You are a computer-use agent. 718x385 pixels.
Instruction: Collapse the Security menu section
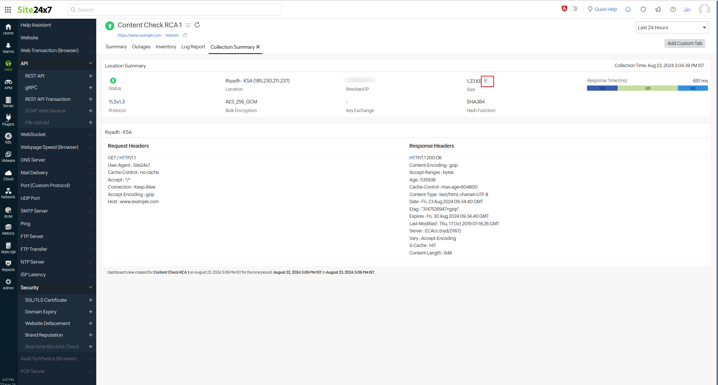(90, 288)
